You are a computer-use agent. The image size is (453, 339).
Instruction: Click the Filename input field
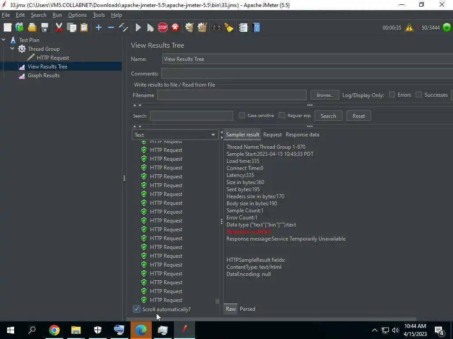point(231,95)
